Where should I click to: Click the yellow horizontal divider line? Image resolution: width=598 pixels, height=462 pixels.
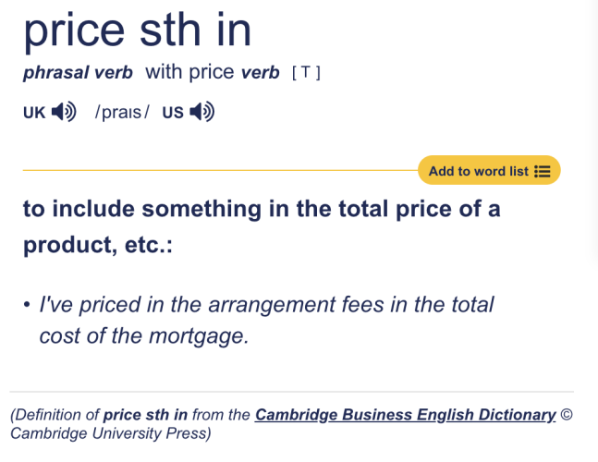coord(220,170)
